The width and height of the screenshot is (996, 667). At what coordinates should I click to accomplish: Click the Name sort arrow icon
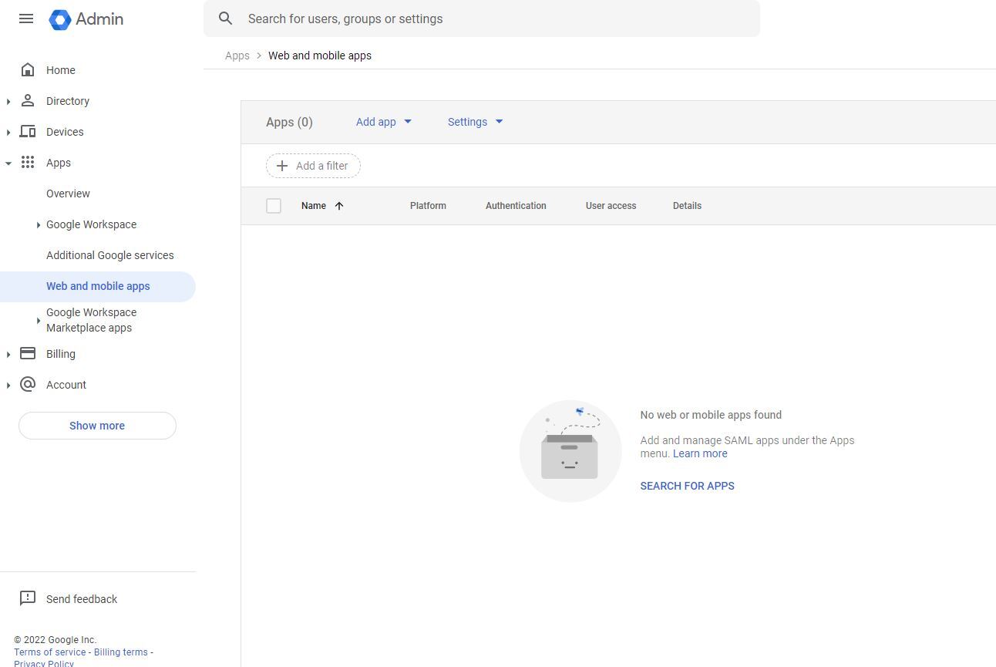click(339, 206)
